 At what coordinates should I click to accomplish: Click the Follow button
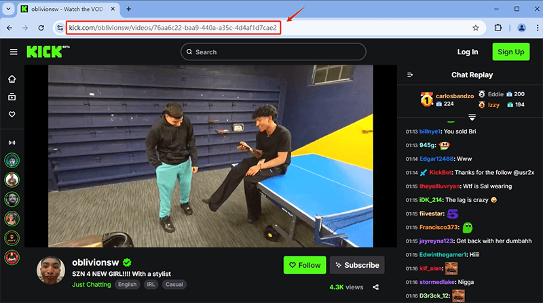(x=305, y=265)
